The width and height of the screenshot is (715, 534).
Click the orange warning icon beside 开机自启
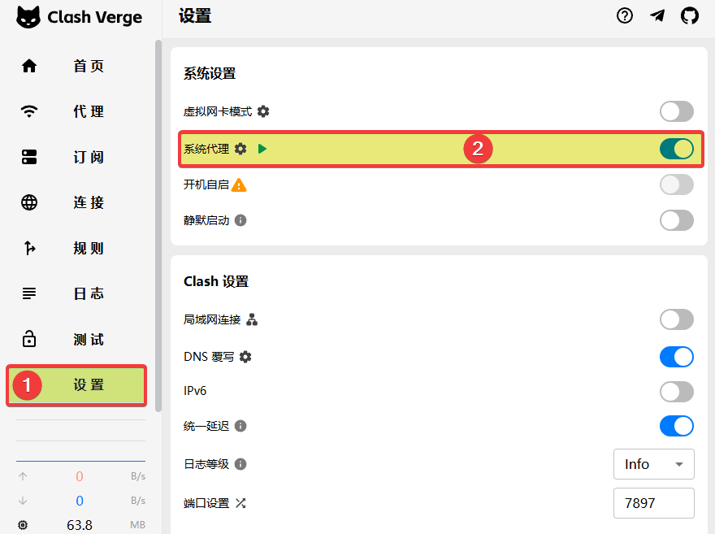tap(239, 185)
